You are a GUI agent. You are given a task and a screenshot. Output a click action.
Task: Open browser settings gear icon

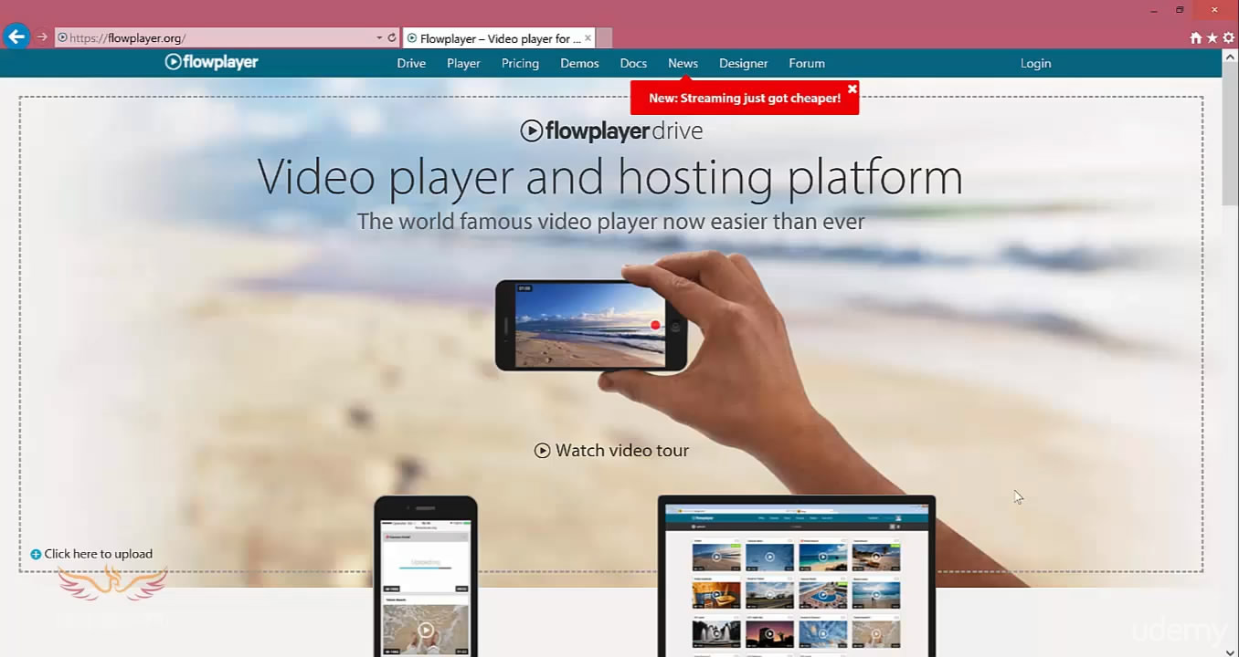pos(1228,38)
